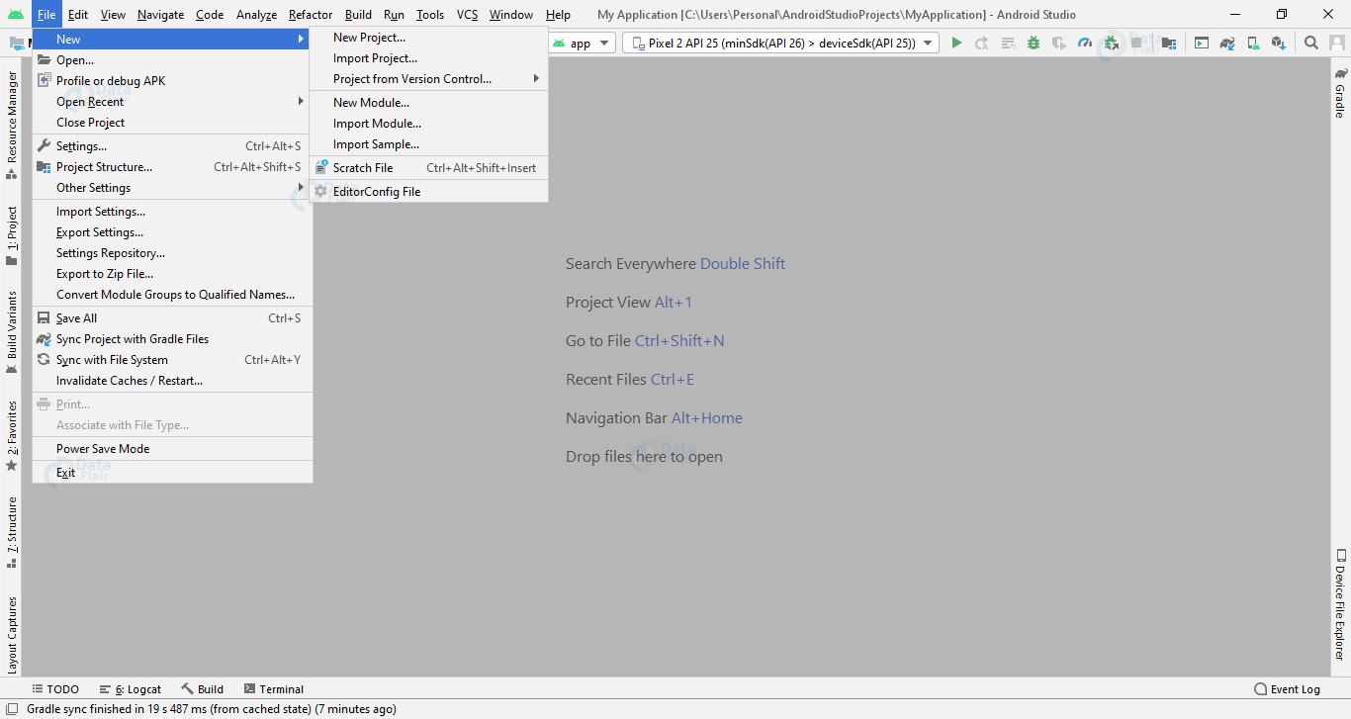
Task: Expand Project from Version Control submenu
Action: click(428, 79)
